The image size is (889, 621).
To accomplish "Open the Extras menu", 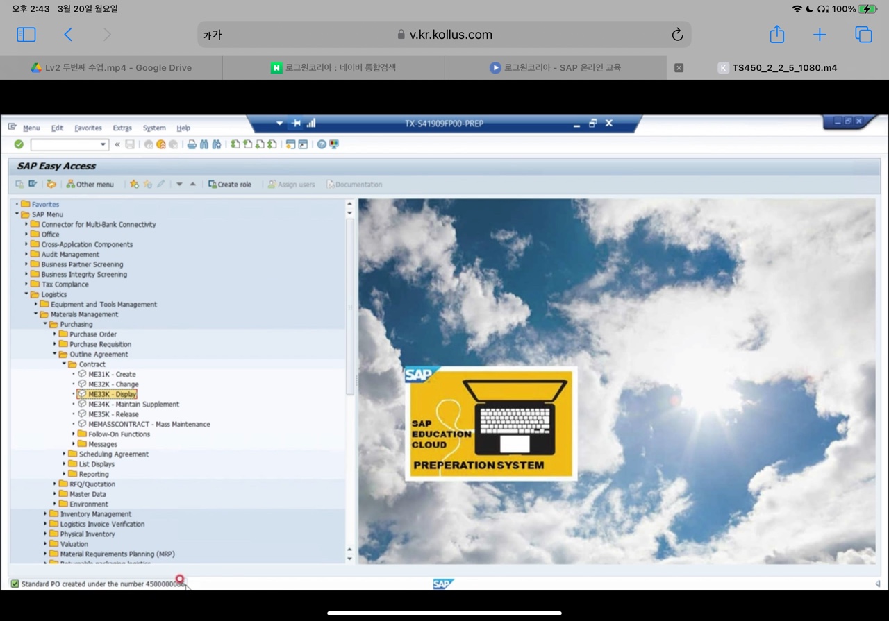I will pyautogui.click(x=122, y=128).
